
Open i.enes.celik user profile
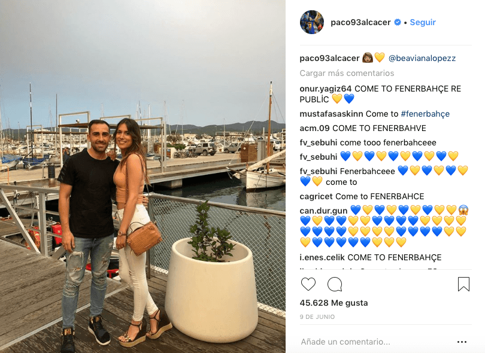(322, 257)
